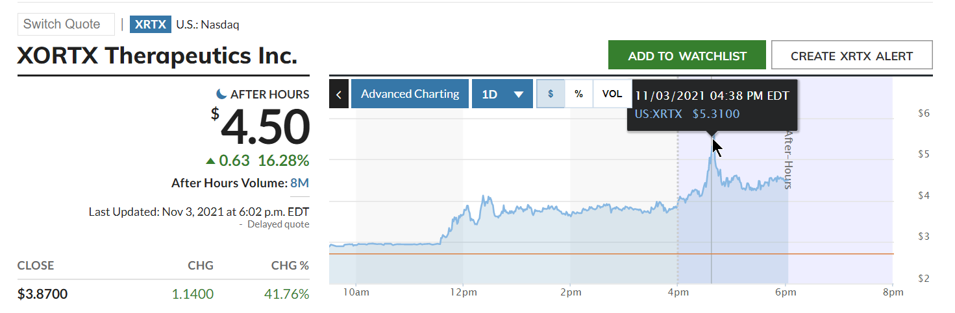
Task: Click the 4pm label on the time axis
Action: coord(678,292)
